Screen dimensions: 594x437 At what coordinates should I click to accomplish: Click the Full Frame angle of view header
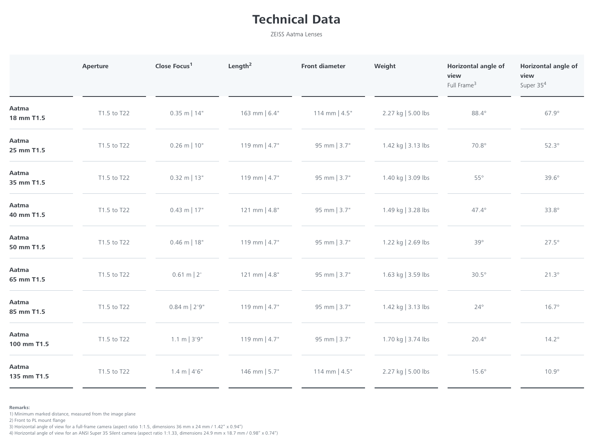pyautogui.click(x=476, y=75)
